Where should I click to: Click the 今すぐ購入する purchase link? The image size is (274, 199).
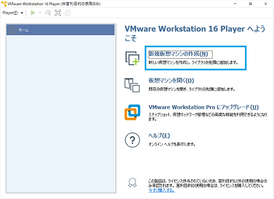tap(162, 190)
